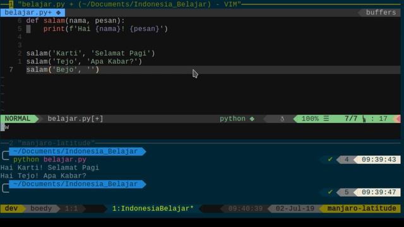Select tmux window 1:IndonesiaBelajar*
404x227 pixels.
[153, 209]
